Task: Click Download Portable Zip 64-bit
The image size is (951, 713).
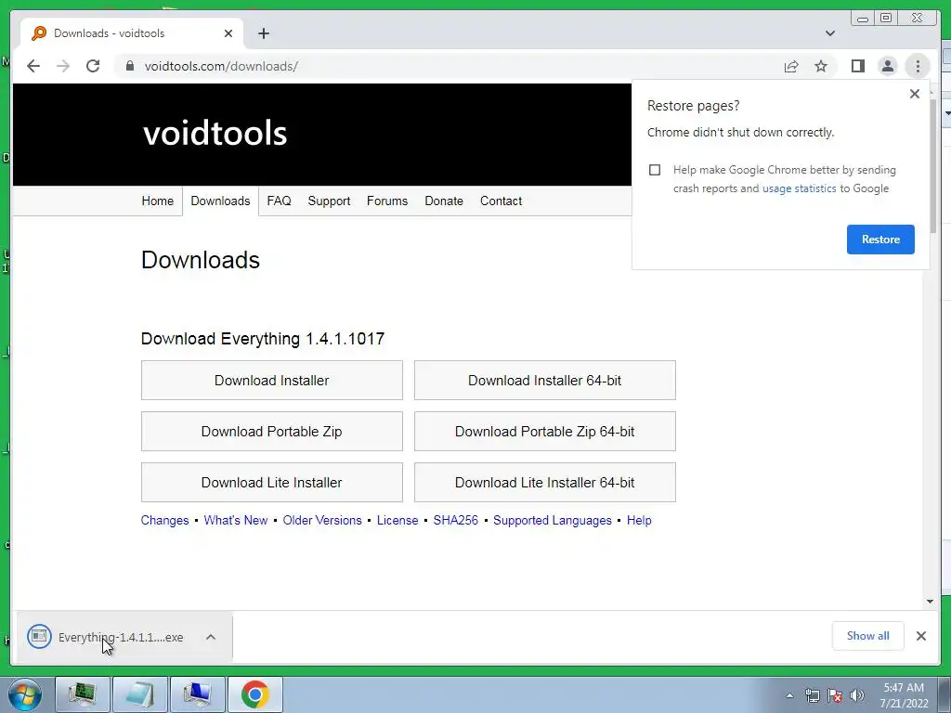Action: tap(544, 431)
